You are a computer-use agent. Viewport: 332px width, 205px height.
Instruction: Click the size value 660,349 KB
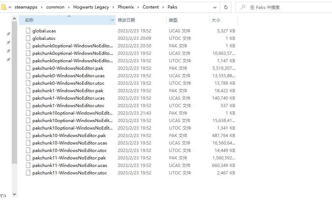223,165
